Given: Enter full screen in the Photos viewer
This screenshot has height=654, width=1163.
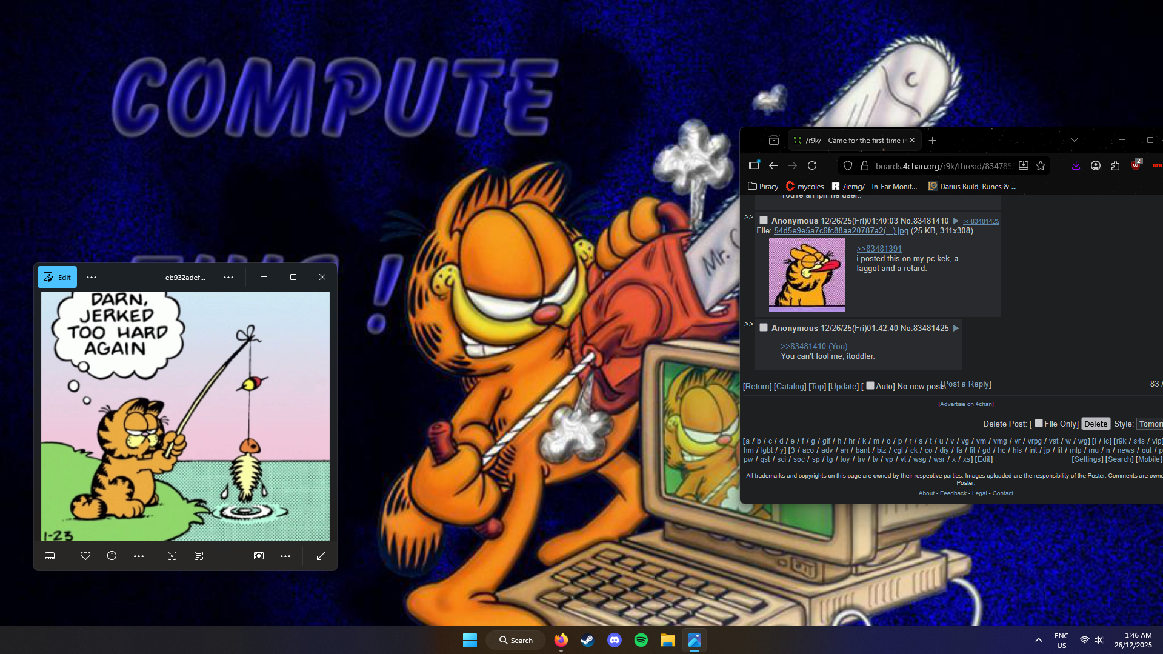Looking at the screenshot, I should tap(321, 556).
